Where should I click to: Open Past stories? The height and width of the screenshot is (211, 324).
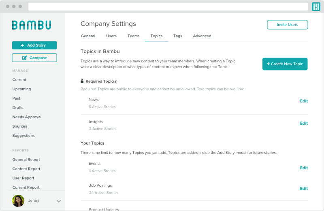tap(16, 98)
